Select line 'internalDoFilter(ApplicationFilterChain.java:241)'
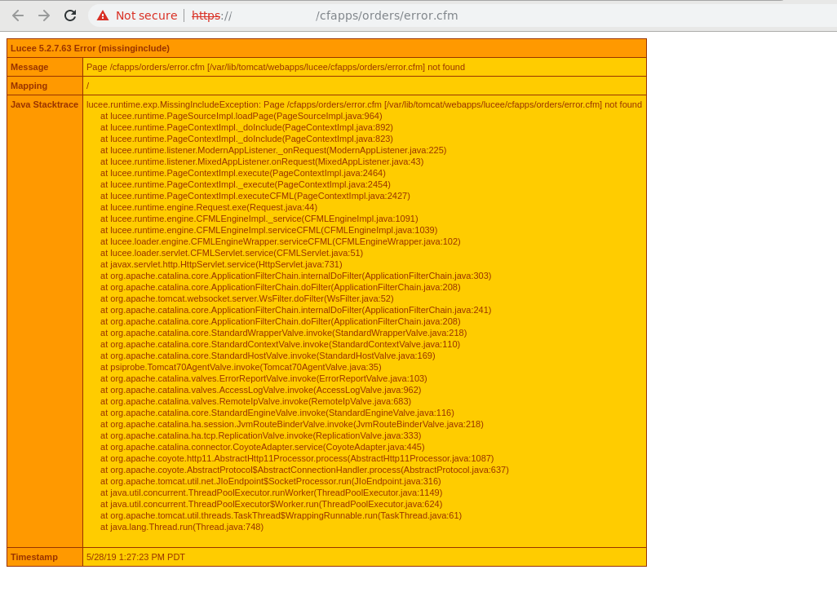837x605 pixels. click(x=296, y=310)
